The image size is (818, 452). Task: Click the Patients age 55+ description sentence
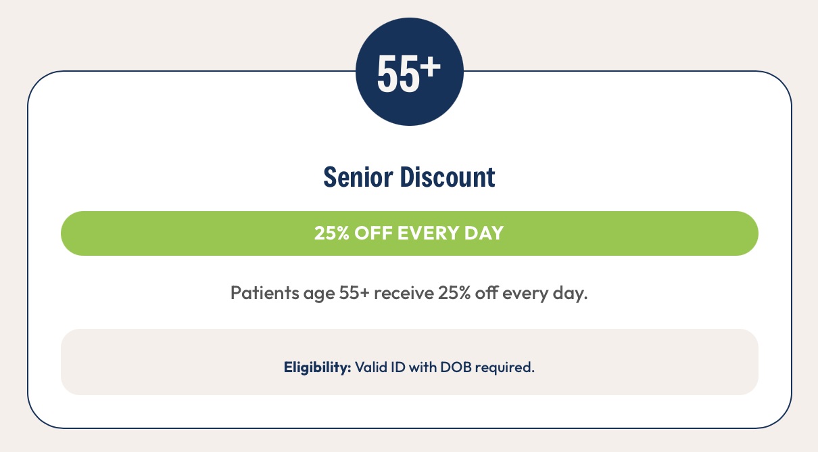click(409, 294)
